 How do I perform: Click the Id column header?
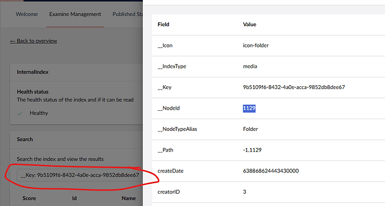74,198
